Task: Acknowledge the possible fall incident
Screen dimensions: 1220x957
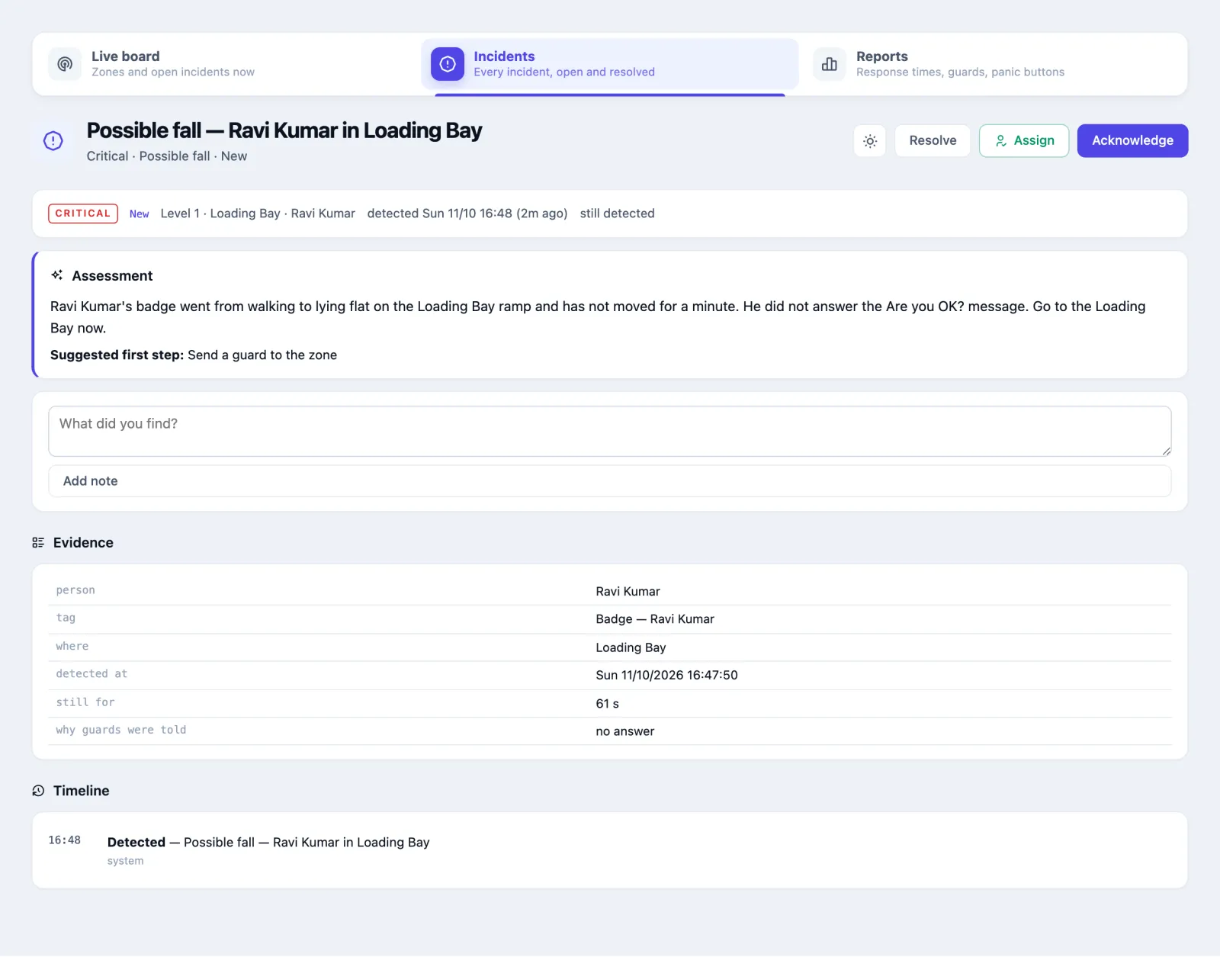Action: [x=1132, y=141]
